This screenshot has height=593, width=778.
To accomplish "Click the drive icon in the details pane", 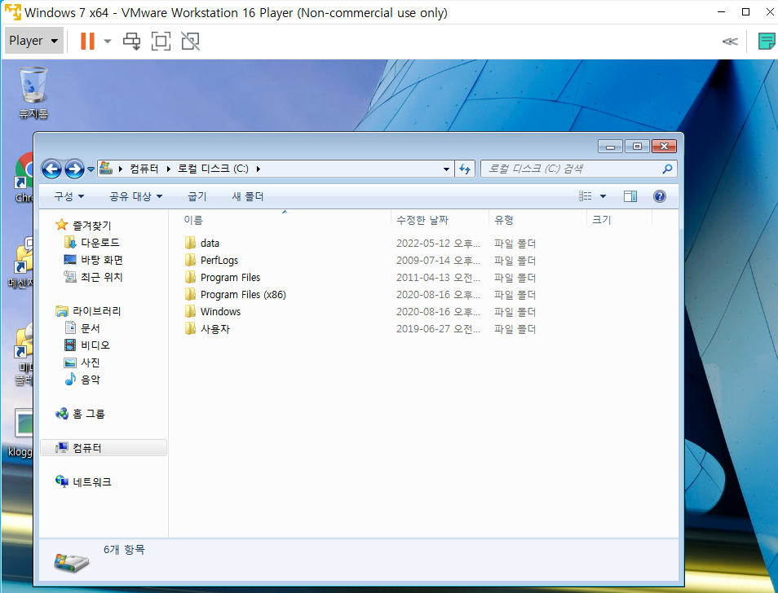I will point(72,562).
